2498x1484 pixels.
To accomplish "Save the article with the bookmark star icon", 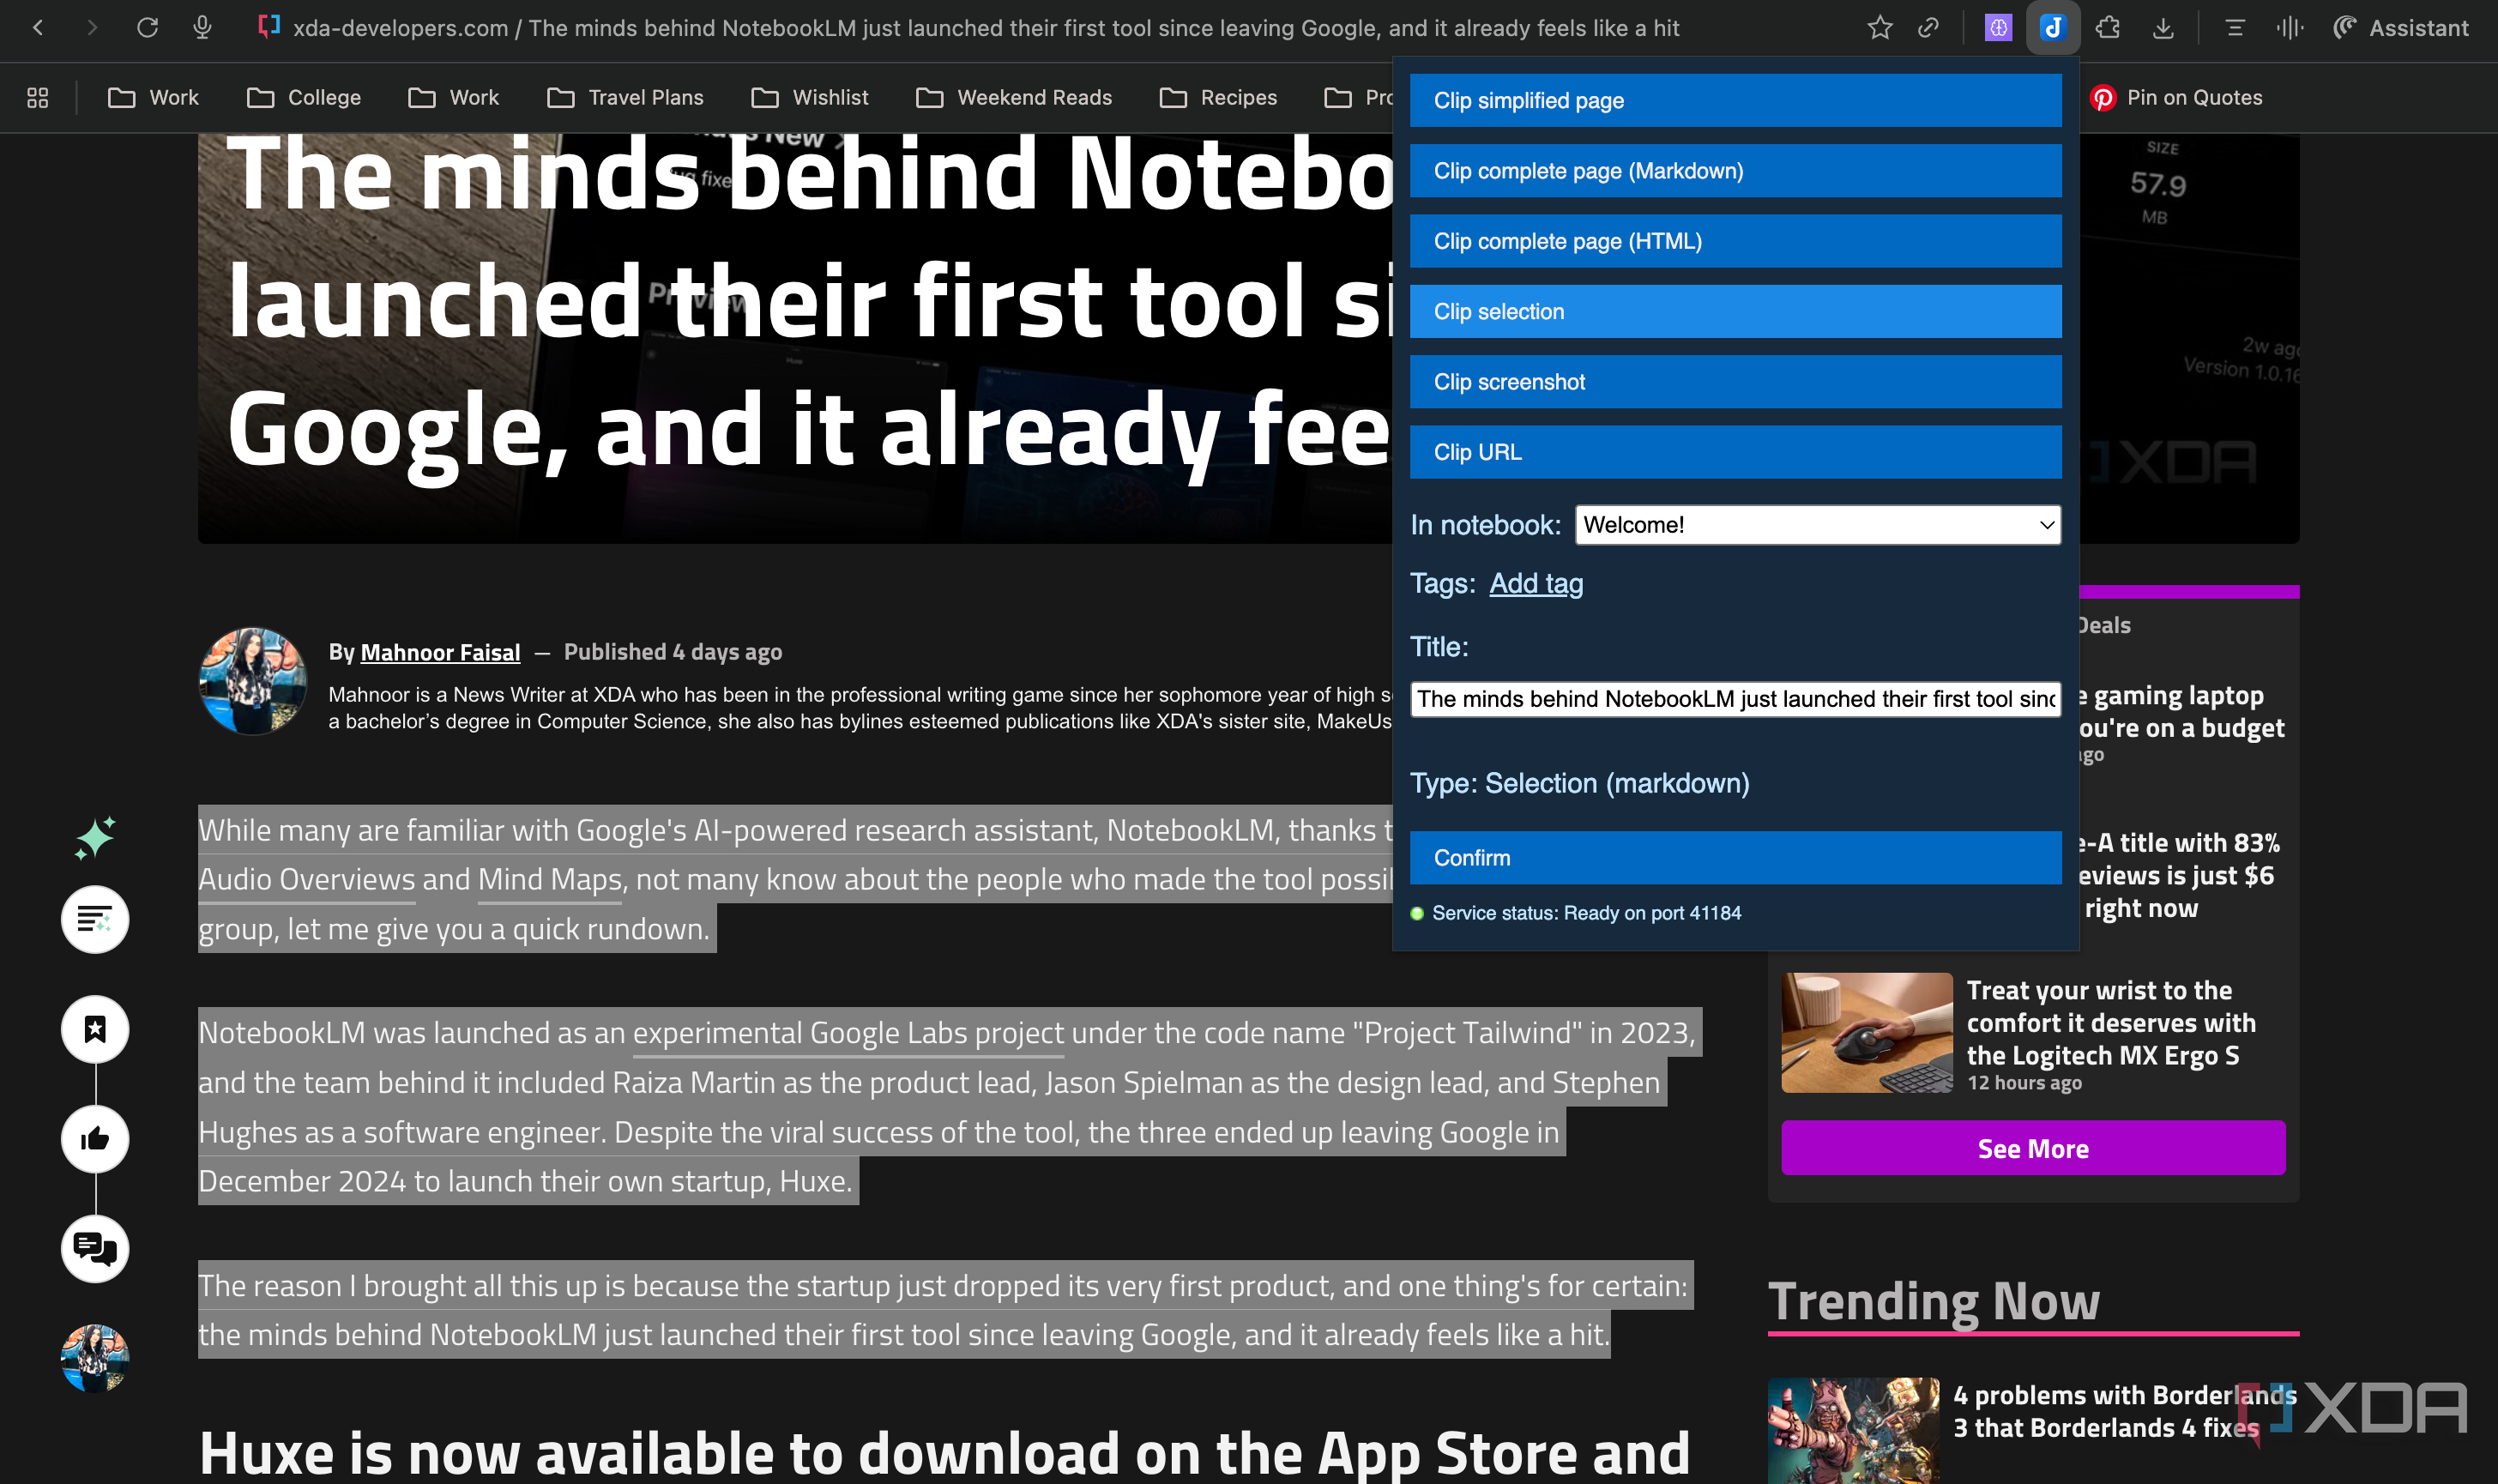I will click(95, 1029).
